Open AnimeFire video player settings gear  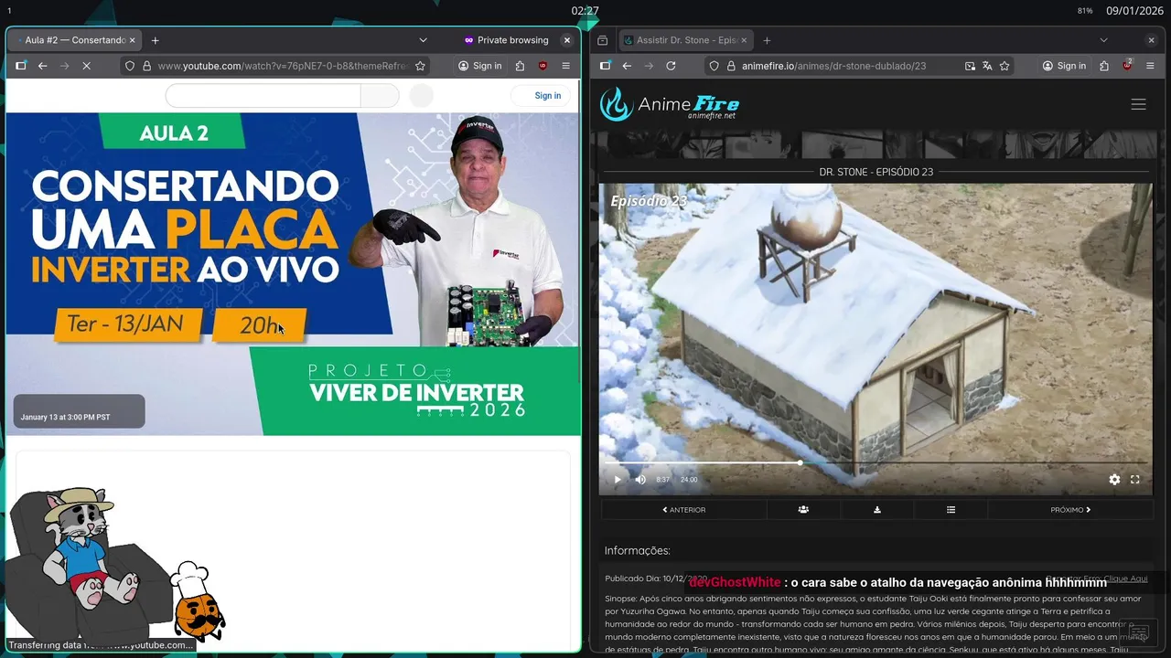tap(1114, 480)
